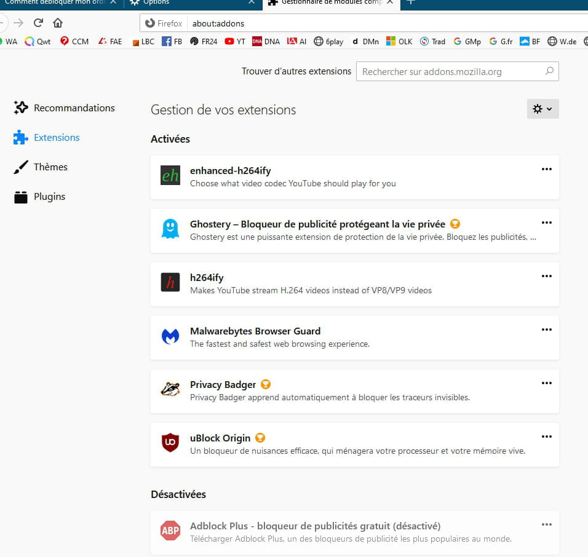588x557 pixels.
Task: Open the Malwarebytes Browser Guard title
Action: coord(255,331)
